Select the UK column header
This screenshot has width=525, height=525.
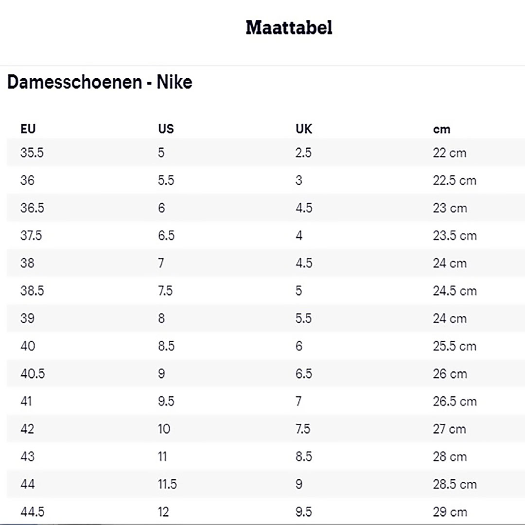click(x=304, y=129)
